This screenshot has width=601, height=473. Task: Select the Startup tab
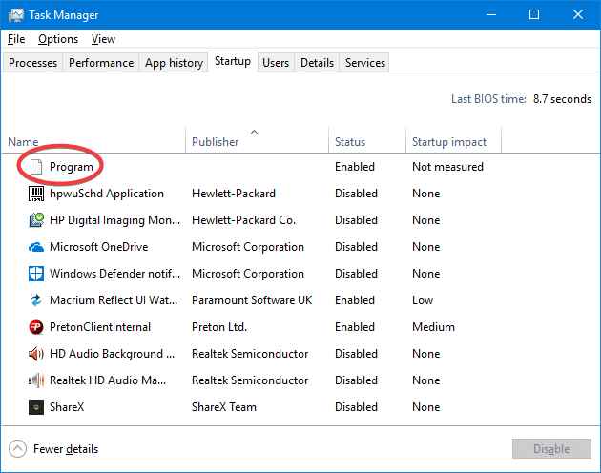[x=233, y=61]
